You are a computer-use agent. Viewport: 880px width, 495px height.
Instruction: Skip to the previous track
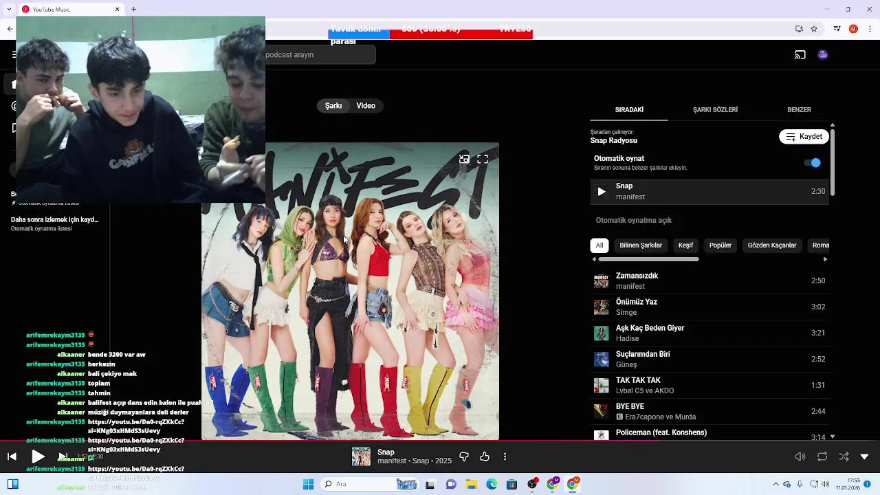tap(12, 456)
